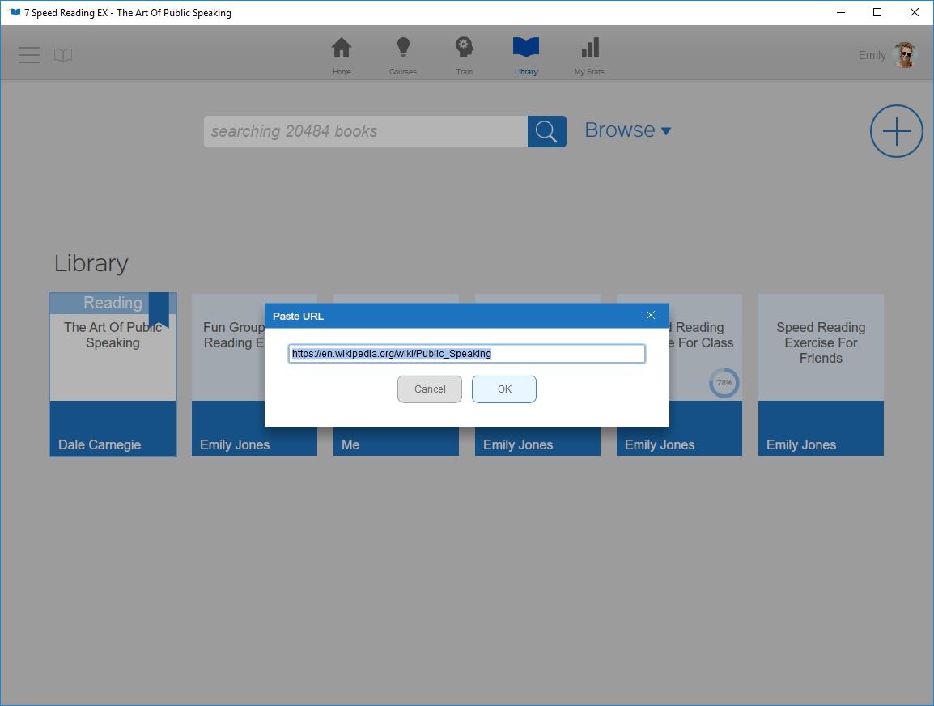Click OK to confirm the pasted URL
The height and width of the screenshot is (706, 934).
[x=503, y=389]
